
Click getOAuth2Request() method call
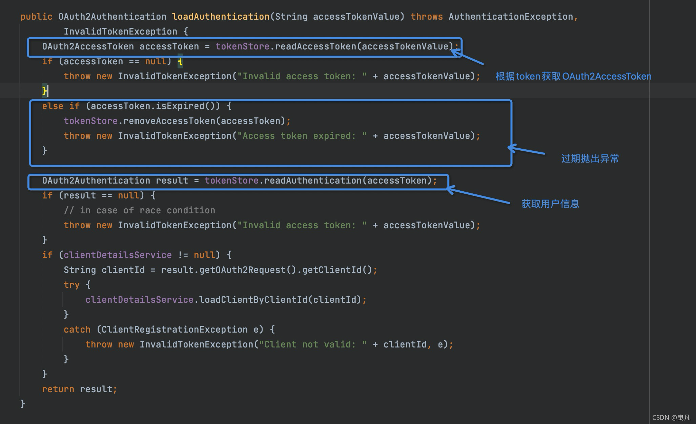point(248,270)
